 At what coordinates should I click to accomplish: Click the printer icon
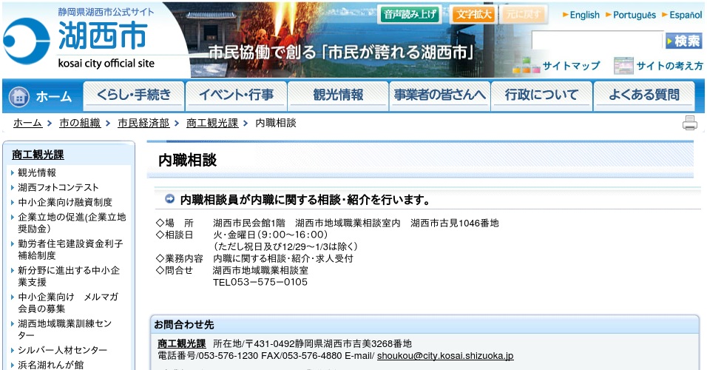689,124
